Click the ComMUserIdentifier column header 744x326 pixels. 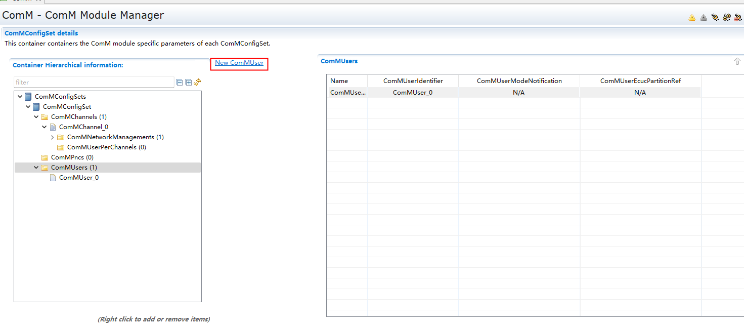pos(413,81)
